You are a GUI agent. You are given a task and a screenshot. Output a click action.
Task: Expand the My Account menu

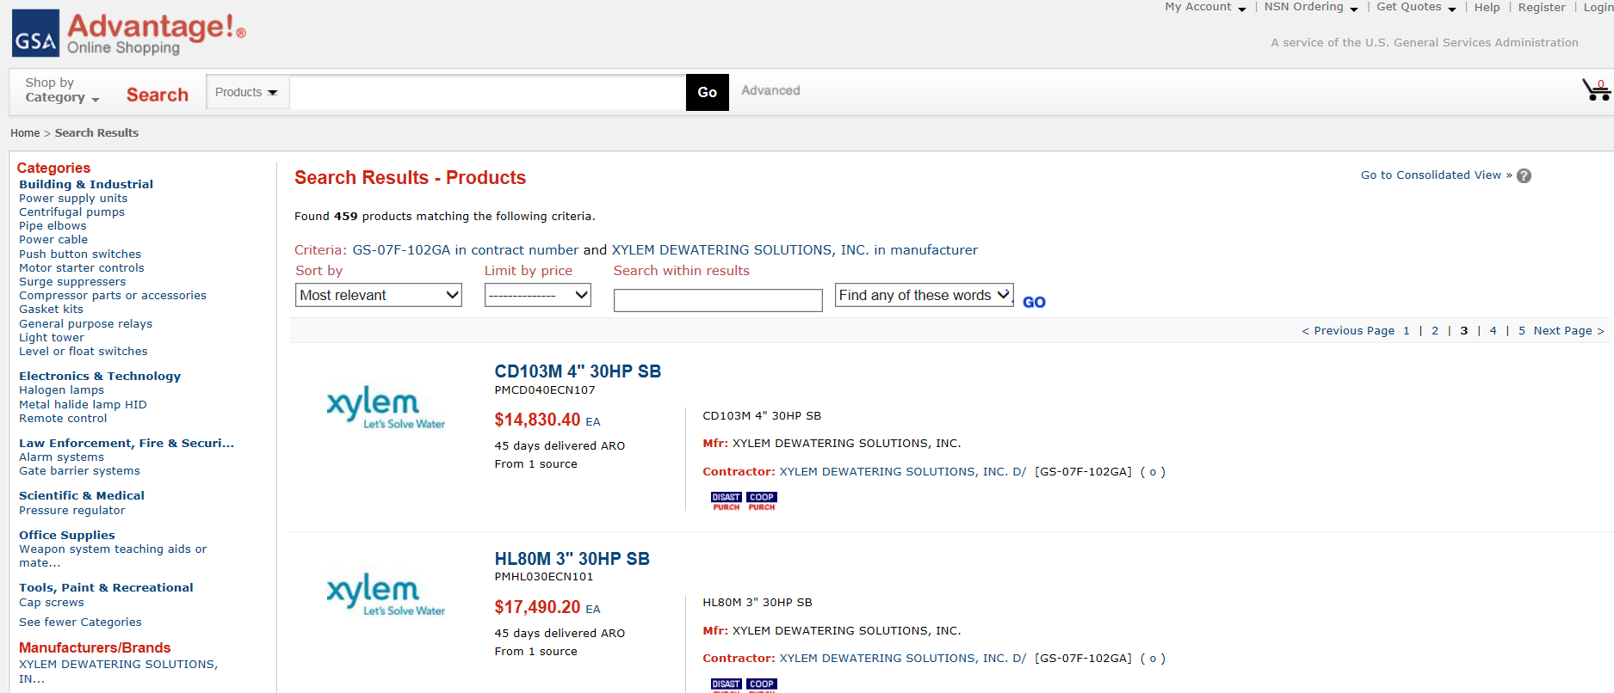tap(1205, 7)
